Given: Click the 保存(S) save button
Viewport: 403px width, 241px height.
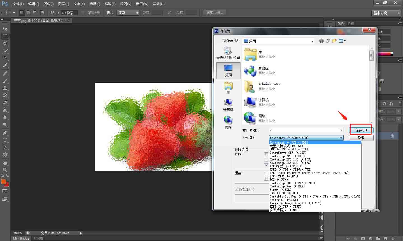Looking at the screenshot, I should point(361,130).
